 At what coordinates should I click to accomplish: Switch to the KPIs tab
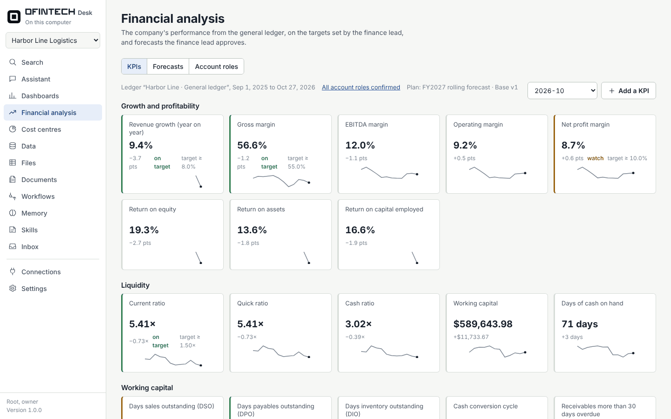pyautogui.click(x=134, y=67)
